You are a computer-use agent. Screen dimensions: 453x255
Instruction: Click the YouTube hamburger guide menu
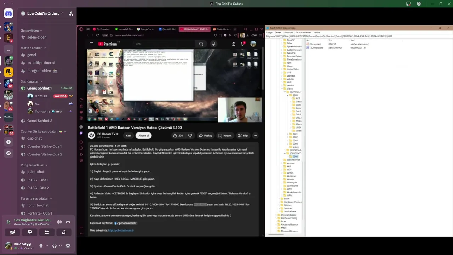pyautogui.click(x=91, y=44)
